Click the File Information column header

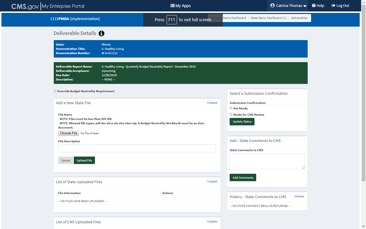69,193
